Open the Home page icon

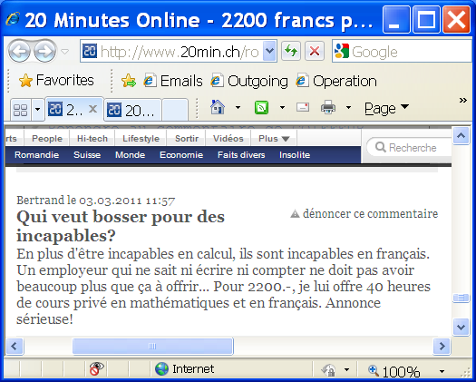coord(218,107)
